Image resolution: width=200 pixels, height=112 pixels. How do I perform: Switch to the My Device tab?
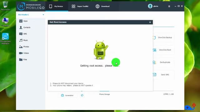coord(57,6)
